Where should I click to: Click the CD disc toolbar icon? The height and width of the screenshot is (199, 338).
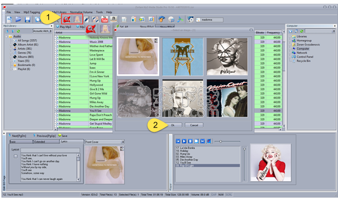[171, 20]
